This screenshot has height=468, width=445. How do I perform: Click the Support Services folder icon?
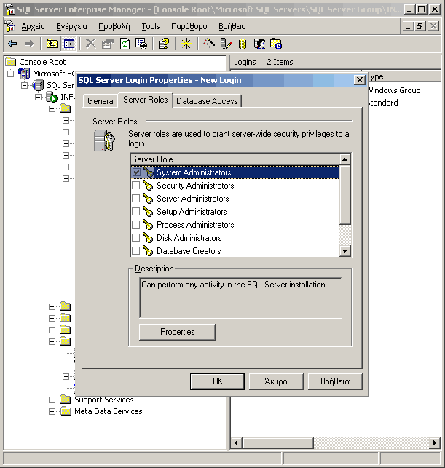tap(66, 400)
